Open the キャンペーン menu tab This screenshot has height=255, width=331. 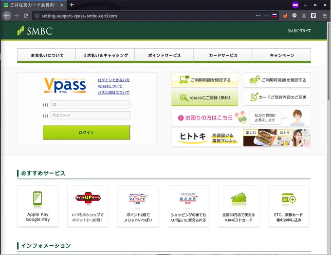(282, 56)
